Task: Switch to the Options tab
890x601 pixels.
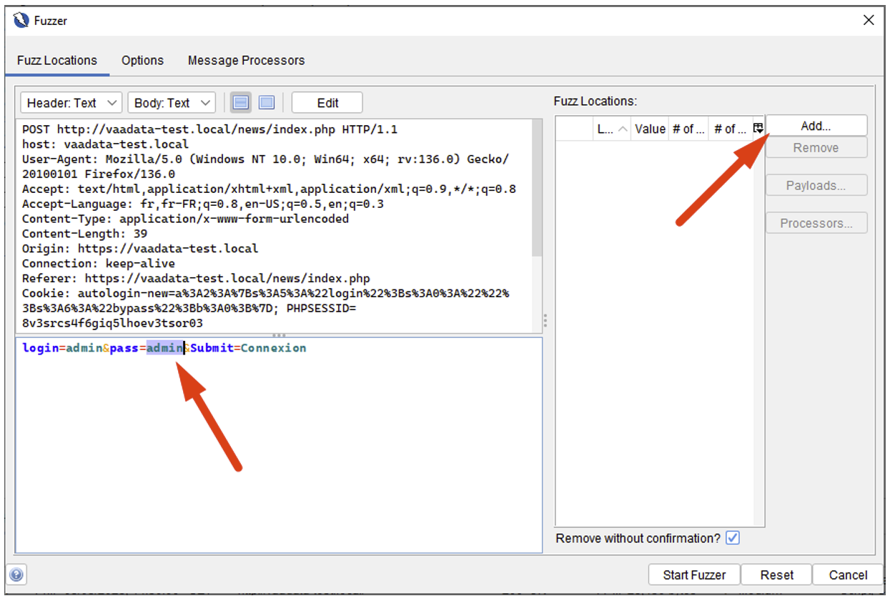Action: pos(142,61)
